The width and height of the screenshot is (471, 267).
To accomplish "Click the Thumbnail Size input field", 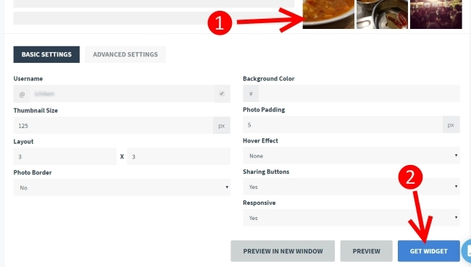I will tap(113, 125).
